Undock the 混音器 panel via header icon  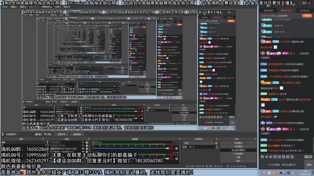point(179,139)
